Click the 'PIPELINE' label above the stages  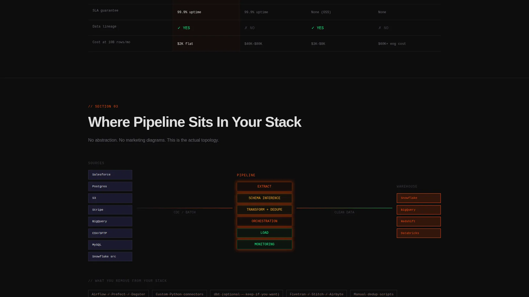pos(246,175)
